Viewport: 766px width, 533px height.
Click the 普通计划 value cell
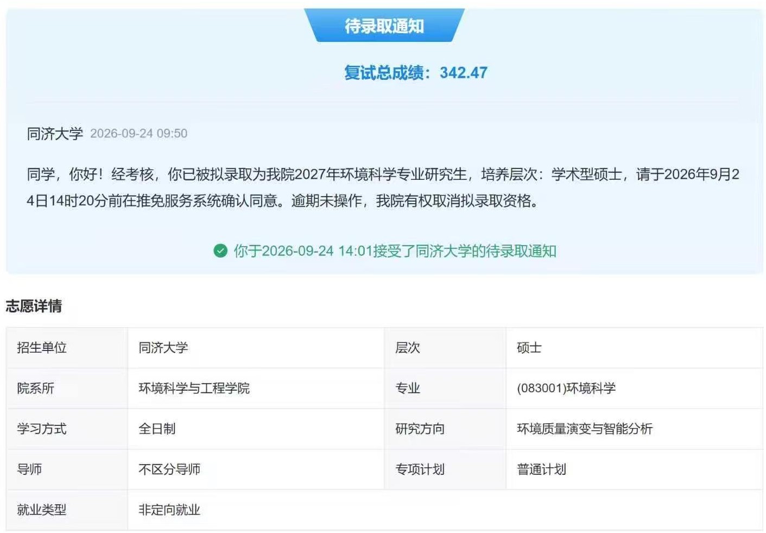coord(634,469)
